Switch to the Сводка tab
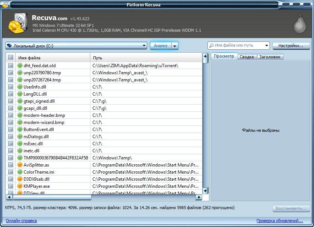This screenshot has height=227, width=314. click(x=247, y=57)
